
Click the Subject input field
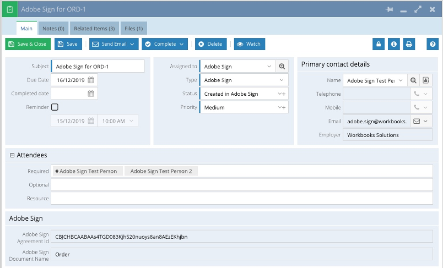[x=98, y=67]
